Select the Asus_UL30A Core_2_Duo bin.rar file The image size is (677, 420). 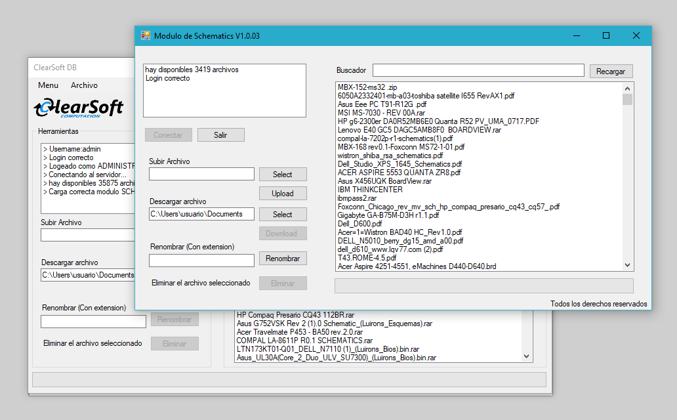pos(337,358)
